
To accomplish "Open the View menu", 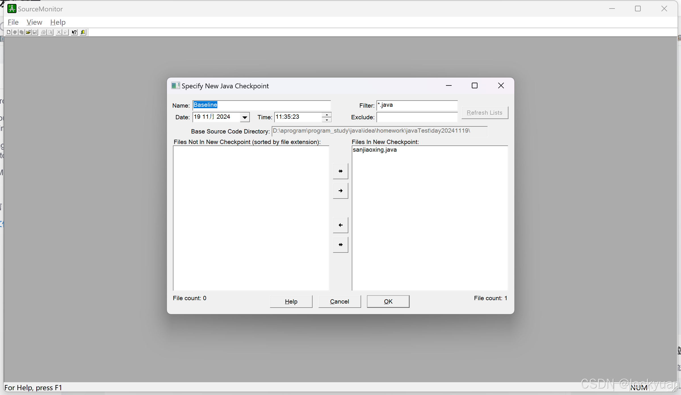I will point(34,22).
